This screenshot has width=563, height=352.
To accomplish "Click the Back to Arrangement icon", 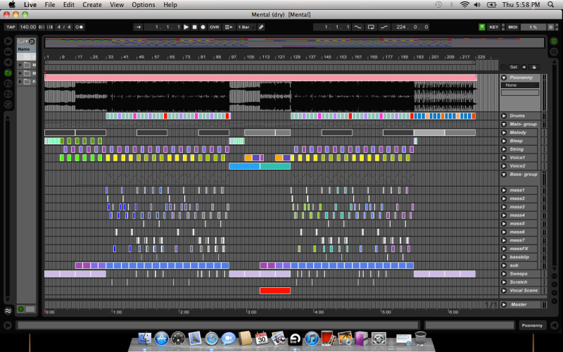I will [228, 27].
